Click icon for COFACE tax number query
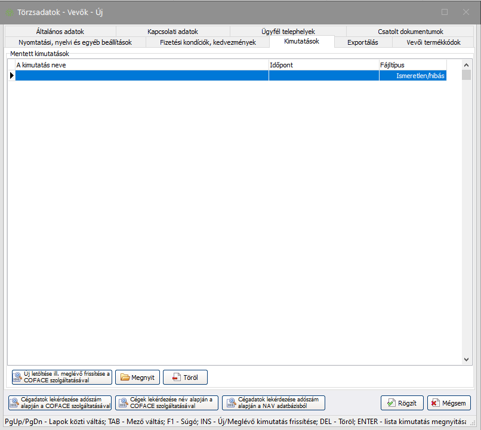The height and width of the screenshot is (430, 481). tap(14, 403)
